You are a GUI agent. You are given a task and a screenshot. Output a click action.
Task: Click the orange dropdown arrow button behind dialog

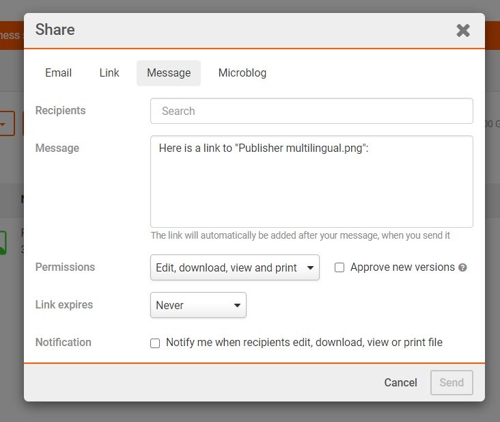5,124
